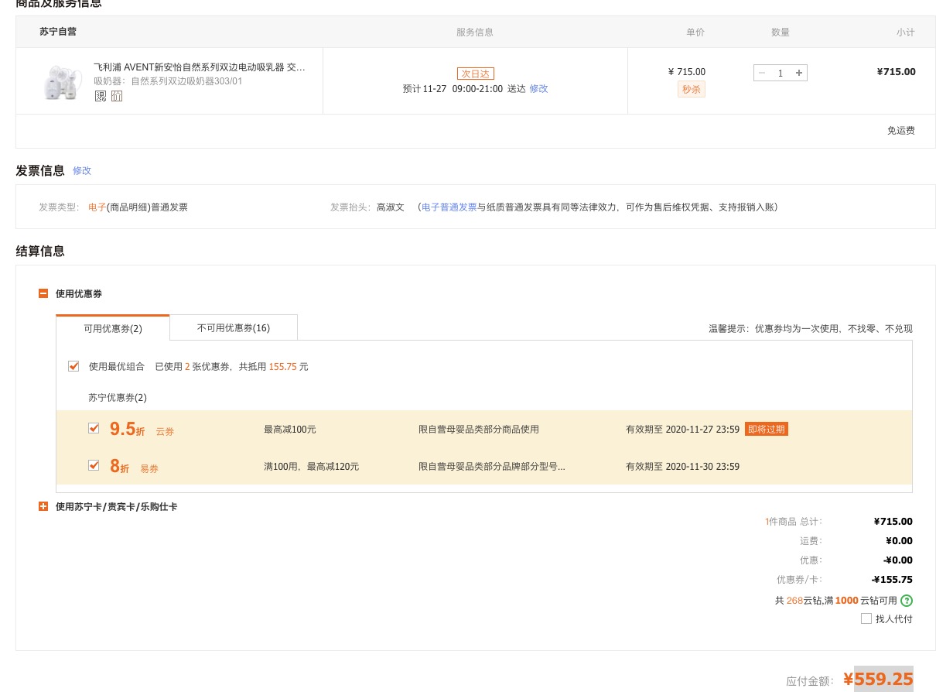The width and height of the screenshot is (936, 692).
Task: Expand the 使用苏宁卡/贵宾卡/乐购仕卡 section
Action: click(43, 507)
